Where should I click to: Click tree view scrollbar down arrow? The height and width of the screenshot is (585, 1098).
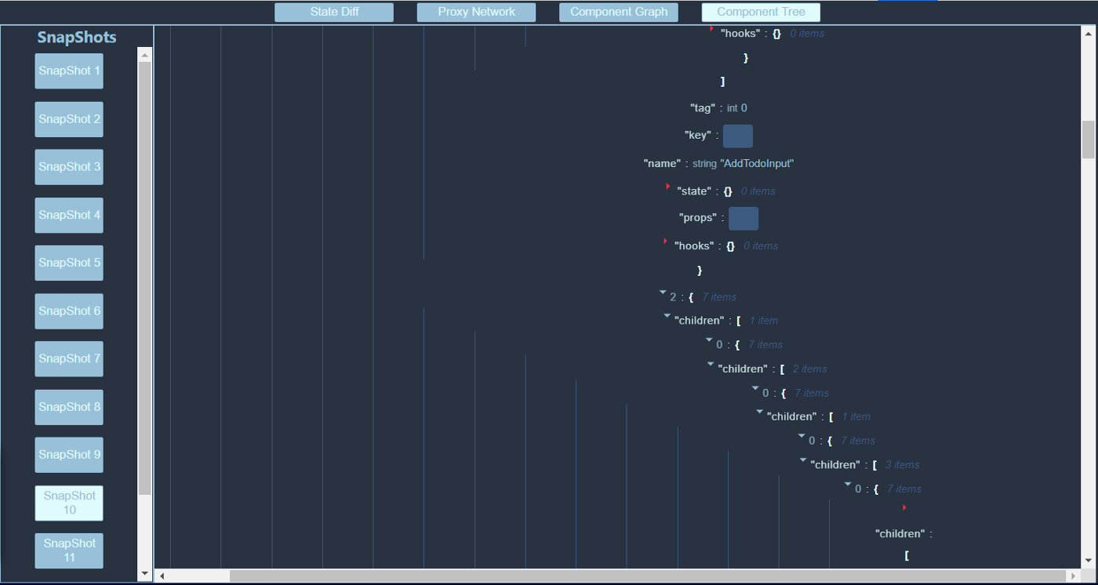[1088, 561]
